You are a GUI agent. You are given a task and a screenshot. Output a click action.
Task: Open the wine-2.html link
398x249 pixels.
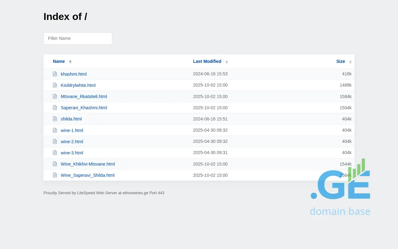(x=72, y=142)
